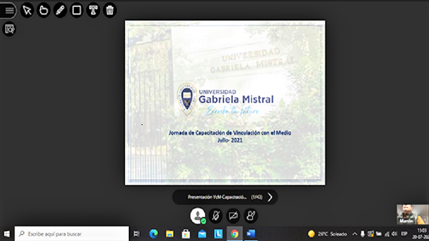429x241 pixels.
Task: Open the Windows Start menu
Action: [7, 234]
